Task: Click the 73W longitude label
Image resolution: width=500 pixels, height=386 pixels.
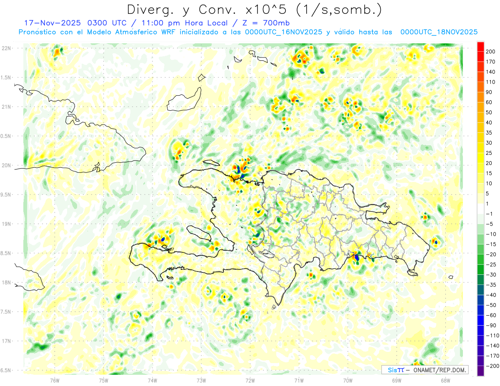Action: (201, 380)
